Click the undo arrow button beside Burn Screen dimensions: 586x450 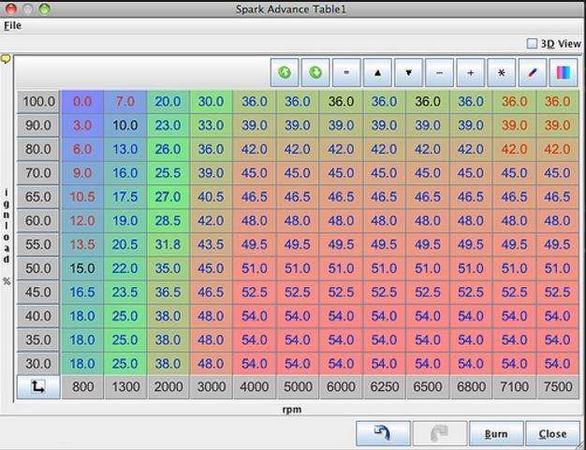tap(384, 433)
